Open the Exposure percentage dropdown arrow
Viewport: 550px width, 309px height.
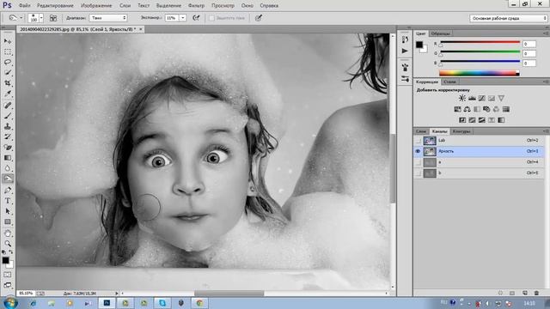tap(183, 18)
